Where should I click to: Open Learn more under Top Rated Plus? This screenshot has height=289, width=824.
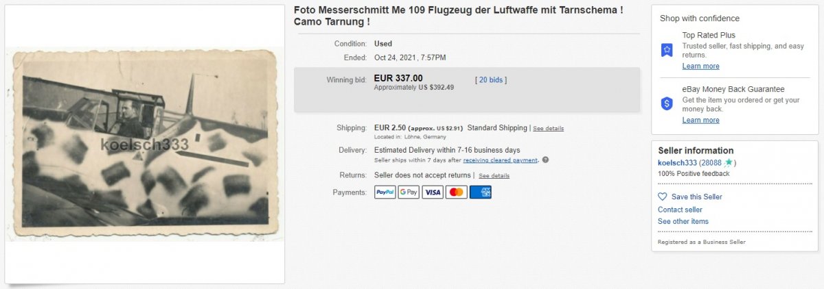click(x=701, y=66)
